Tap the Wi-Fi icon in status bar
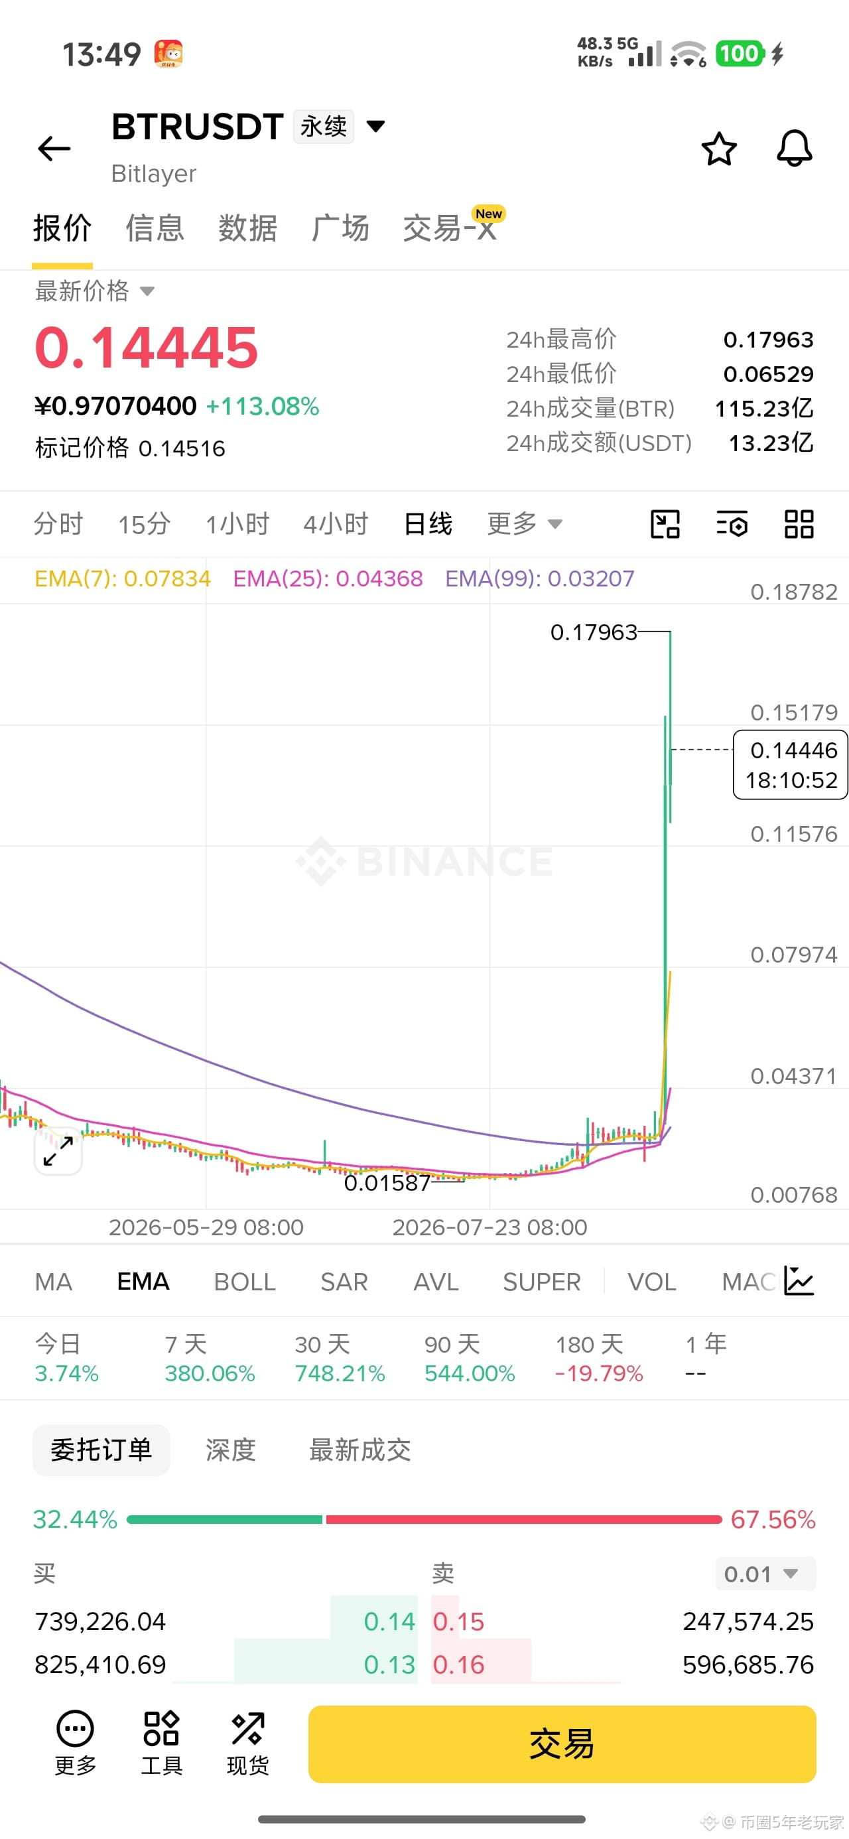 (x=688, y=54)
